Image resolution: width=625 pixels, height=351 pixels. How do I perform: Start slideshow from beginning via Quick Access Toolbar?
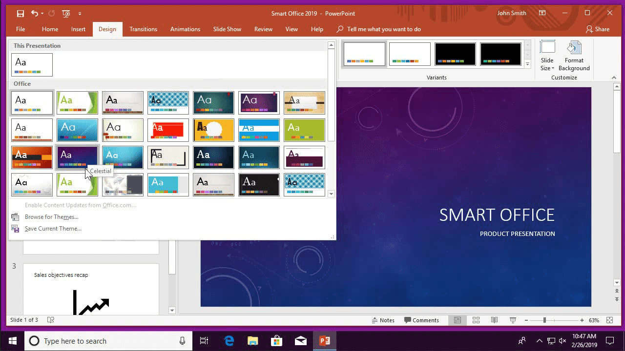coord(66,13)
